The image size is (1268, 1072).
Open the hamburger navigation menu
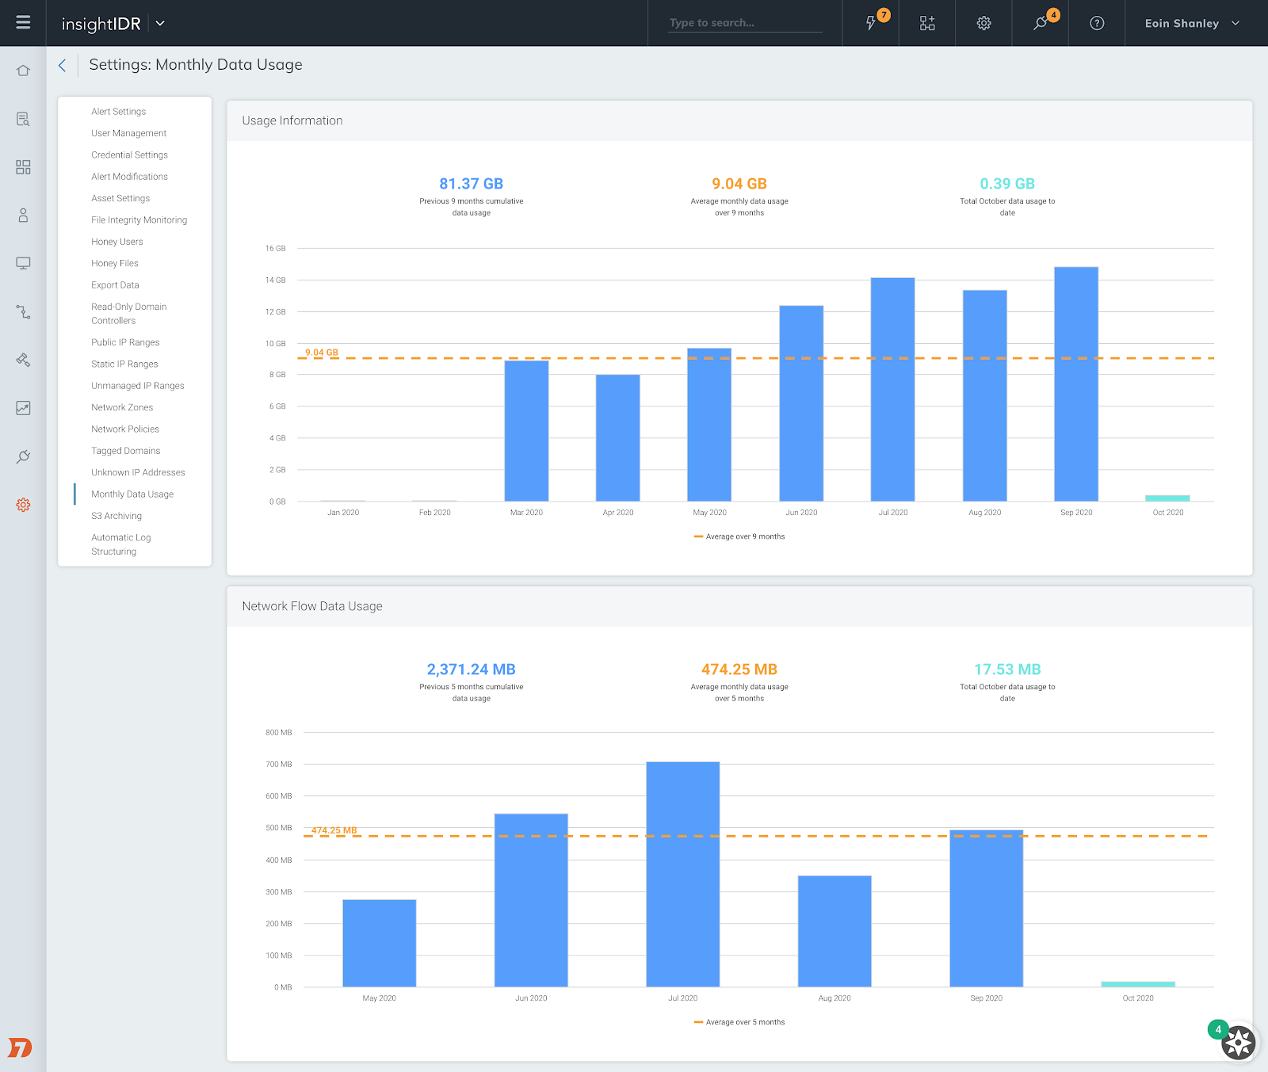(x=23, y=23)
